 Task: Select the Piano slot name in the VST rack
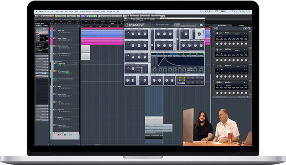227,33
